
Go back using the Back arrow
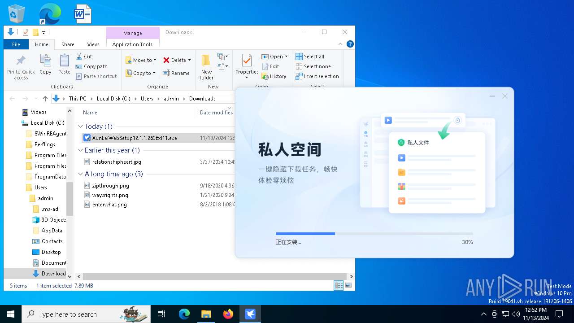[x=13, y=99]
